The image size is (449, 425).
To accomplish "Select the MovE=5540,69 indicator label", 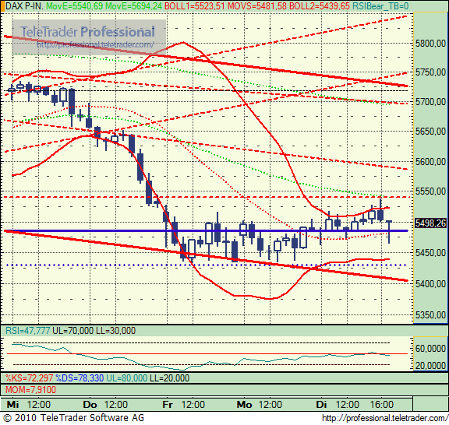I will pos(75,5).
